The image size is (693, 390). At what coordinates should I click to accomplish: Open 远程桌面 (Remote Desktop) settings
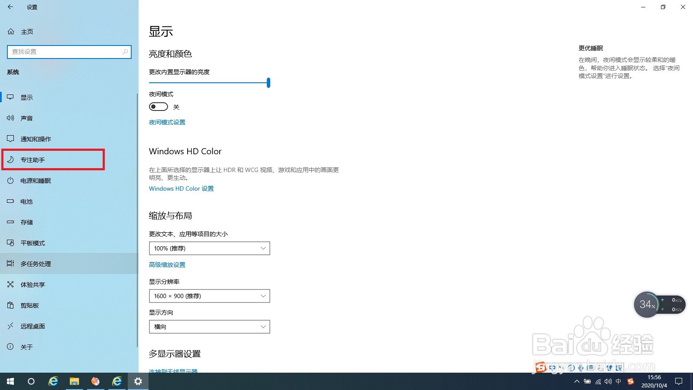click(x=32, y=326)
